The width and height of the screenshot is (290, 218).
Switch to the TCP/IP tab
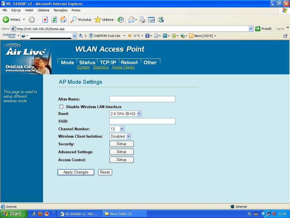pyautogui.click(x=108, y=62)
